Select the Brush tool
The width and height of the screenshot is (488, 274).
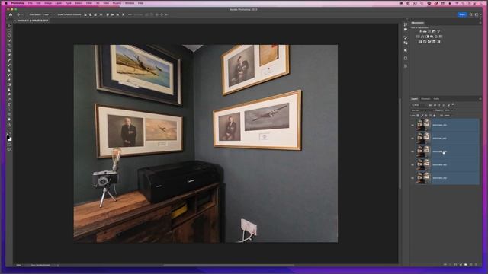pyautogui.click(x=9, y=65)
